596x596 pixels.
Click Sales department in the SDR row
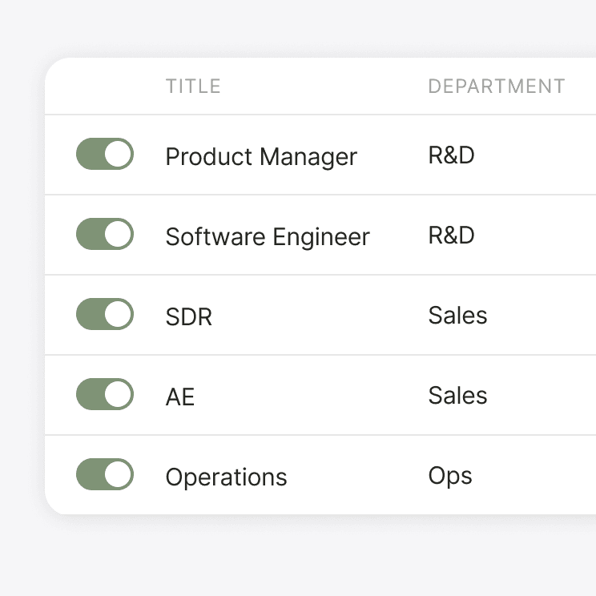coord(457,315)
